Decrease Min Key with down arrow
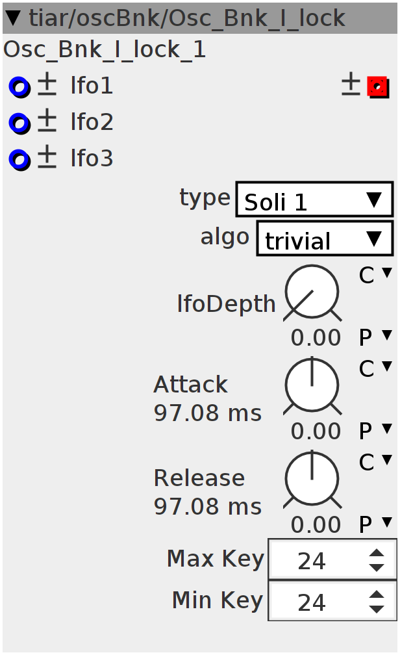 [377, 609]
